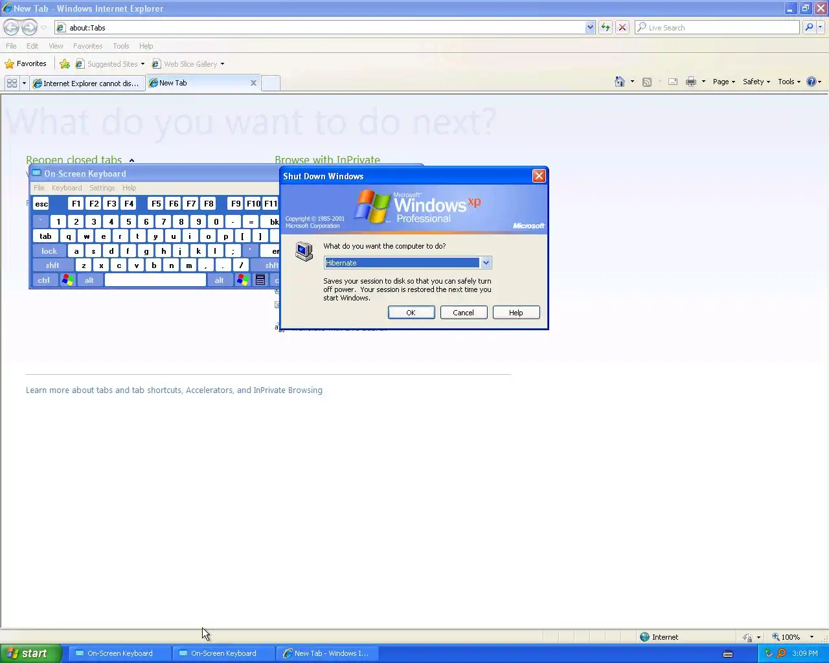Click Help in Shut Down Windows dialog
This screenshot has width=829, height=663.
[516, 313]
